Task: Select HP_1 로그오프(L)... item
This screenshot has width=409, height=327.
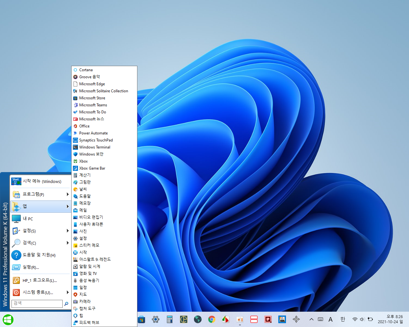Action: (x=41, y=280)
